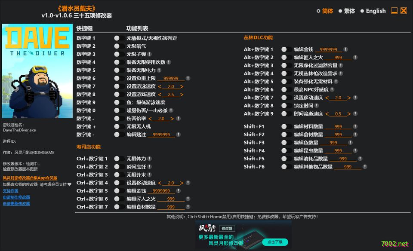Increase 设置游戏速度 with right arrow
Viewport: 413px width, 251px height.
(182, 95)
